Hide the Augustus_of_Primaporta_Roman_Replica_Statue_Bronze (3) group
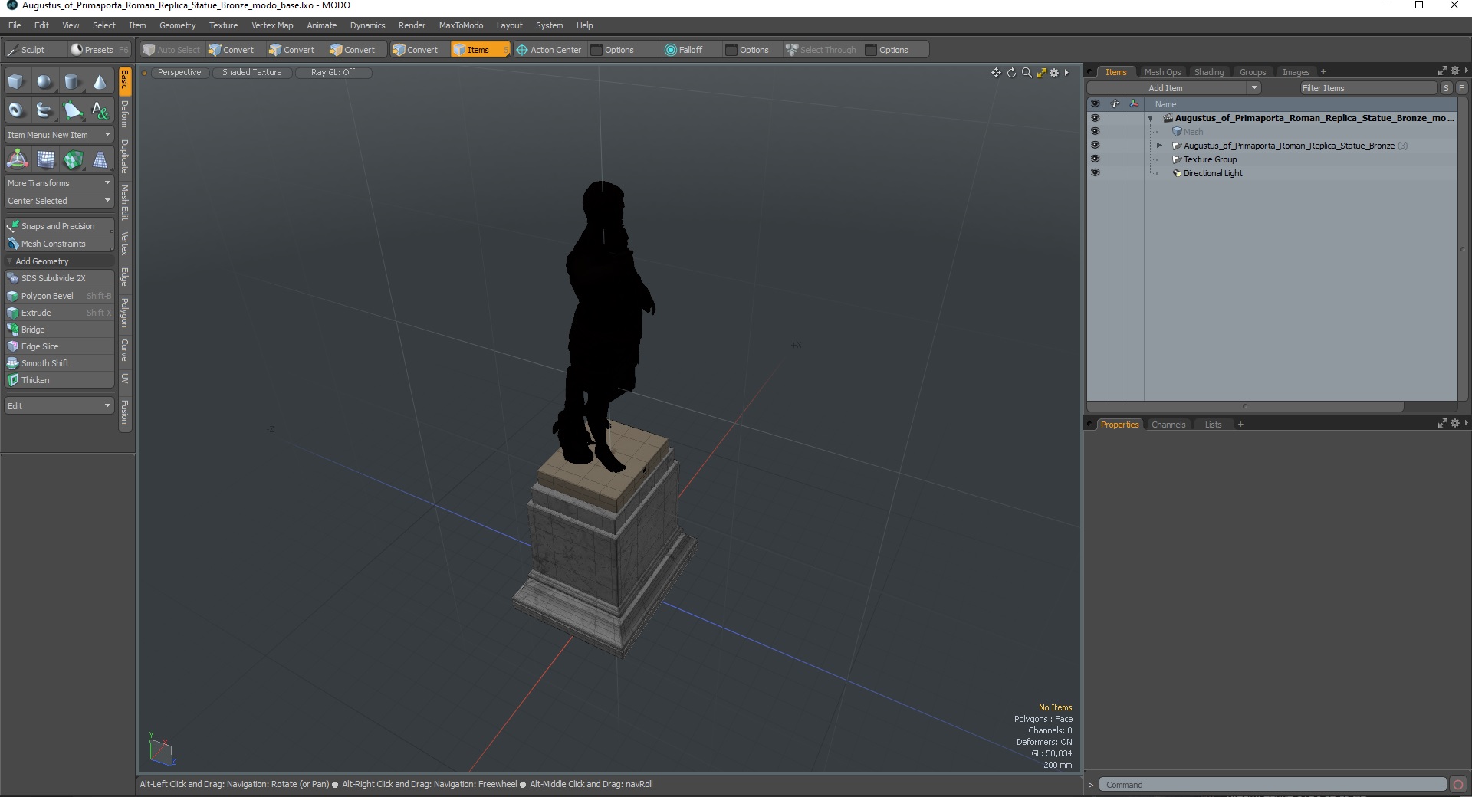1472x797 pixels. [1095, 146]
